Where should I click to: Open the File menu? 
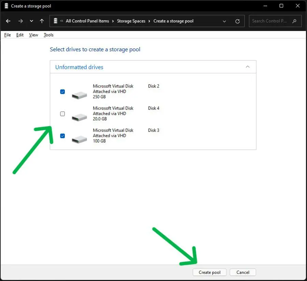click(8, 35)
